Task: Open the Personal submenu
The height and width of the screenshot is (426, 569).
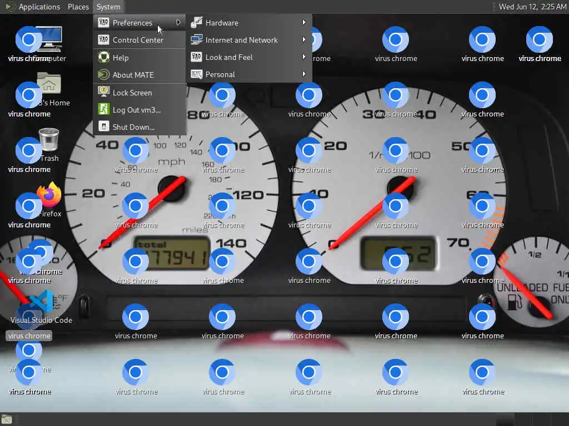Action: pos(249,74)
